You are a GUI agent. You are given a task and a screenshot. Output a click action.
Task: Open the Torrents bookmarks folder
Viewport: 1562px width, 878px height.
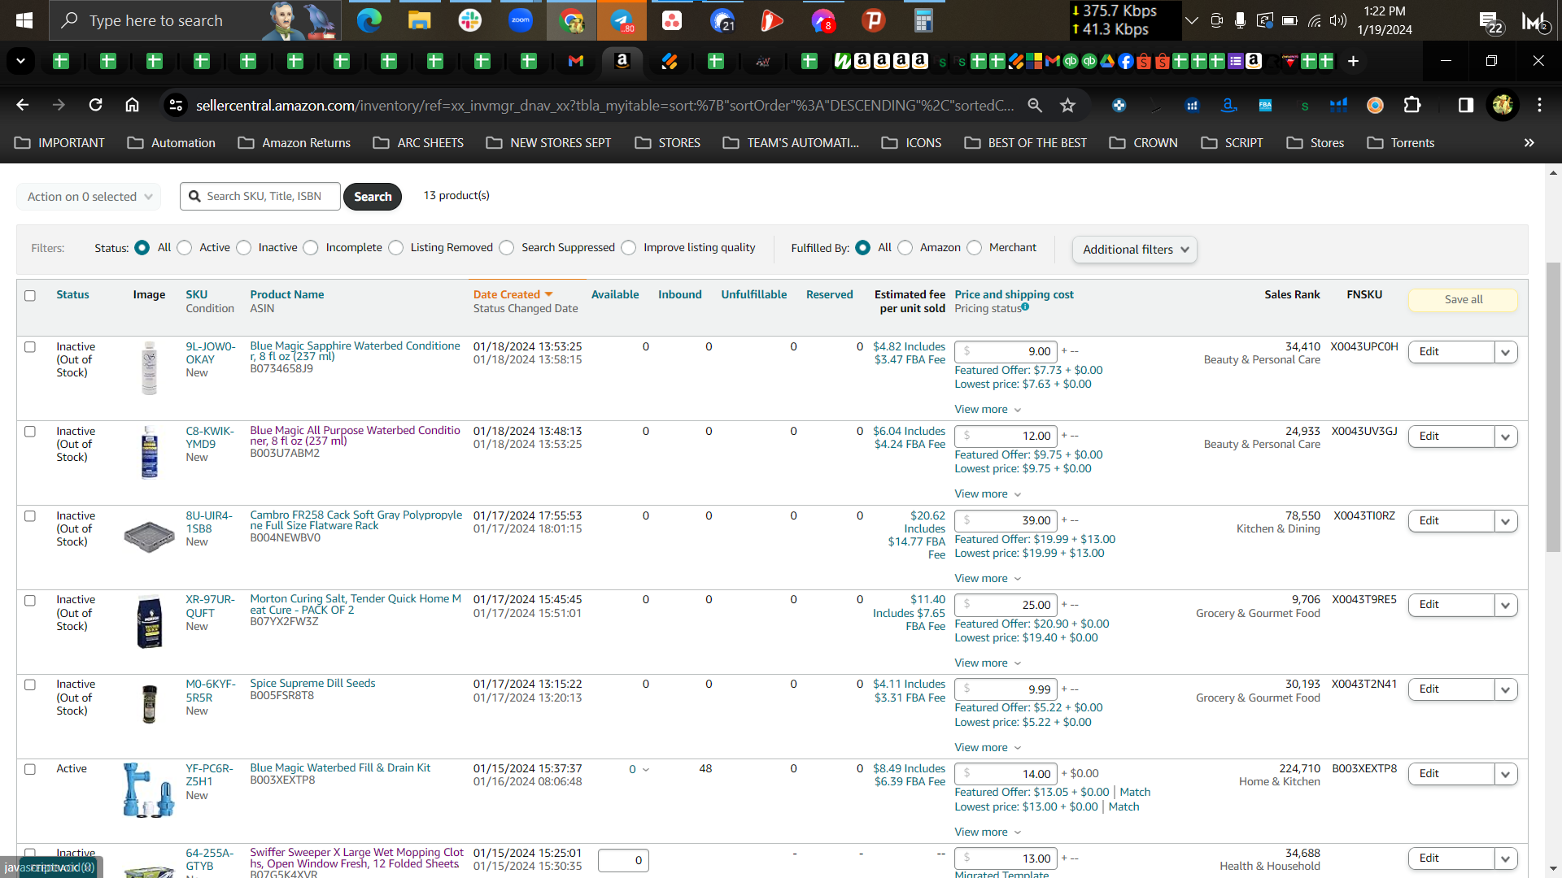tap(1401, 142)
